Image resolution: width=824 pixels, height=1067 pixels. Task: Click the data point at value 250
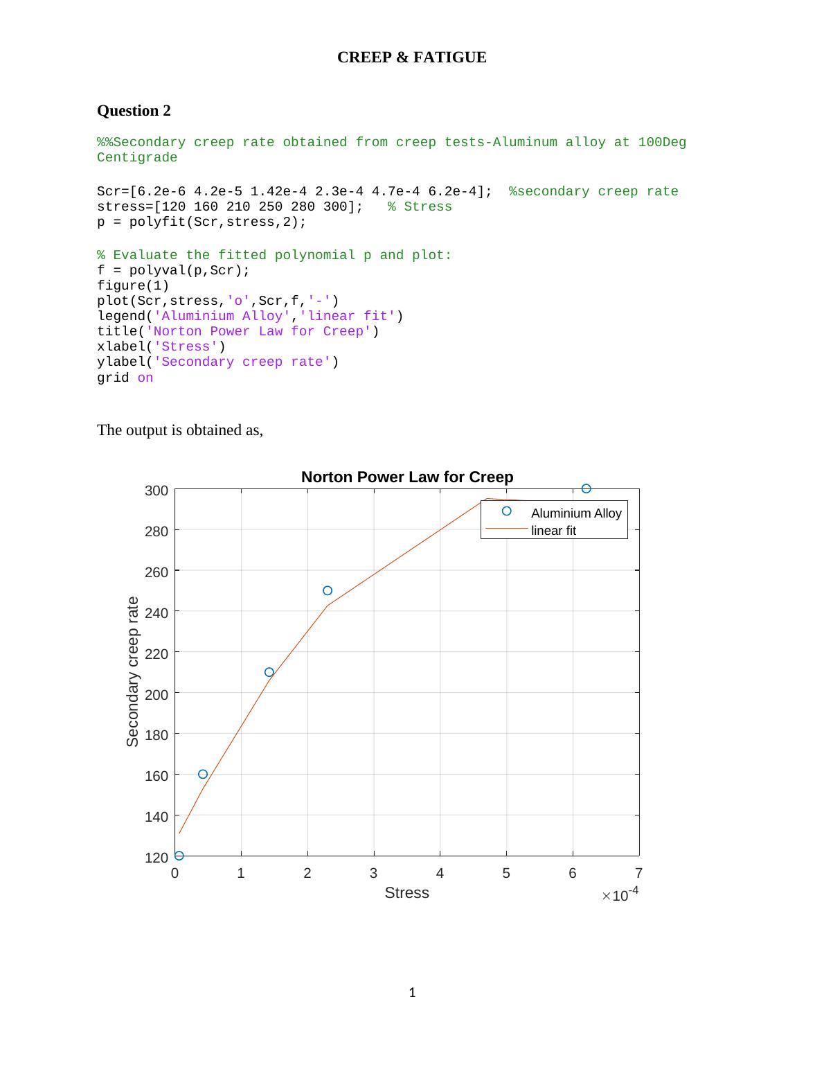(328, 590)
